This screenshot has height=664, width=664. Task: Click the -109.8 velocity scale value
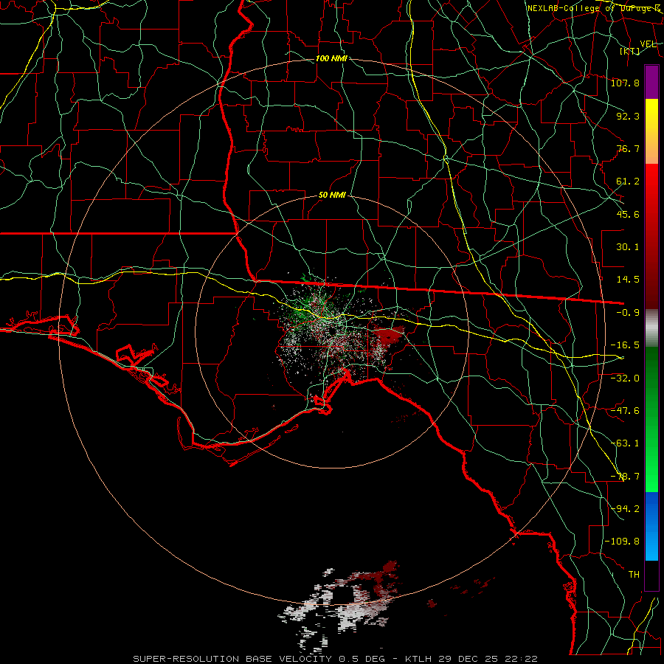coord(622,542)
